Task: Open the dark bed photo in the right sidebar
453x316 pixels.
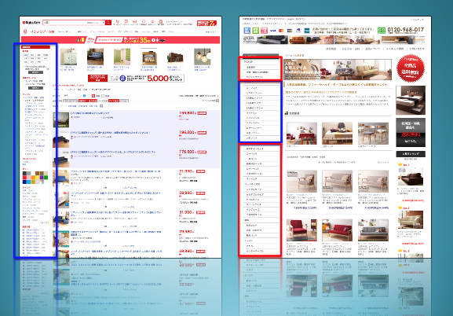Action: click(x=411, y=100)
